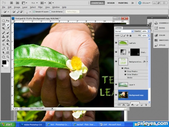Delete layer using trash icon
The width and height of the screenshot is (169, 127).
click(146, 105)
